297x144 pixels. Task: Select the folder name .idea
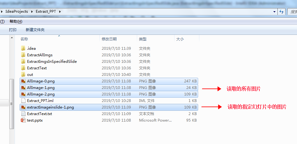point(31,48)
